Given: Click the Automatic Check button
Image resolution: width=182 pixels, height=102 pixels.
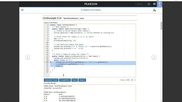Looking at the screenshot, I should (x=51, y=80).
